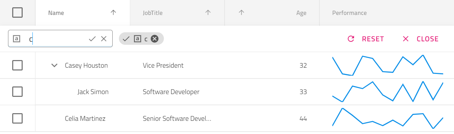454x134 pixels.
Task: Click the sort arrow in Name column
Action: (x=113, y=13)
